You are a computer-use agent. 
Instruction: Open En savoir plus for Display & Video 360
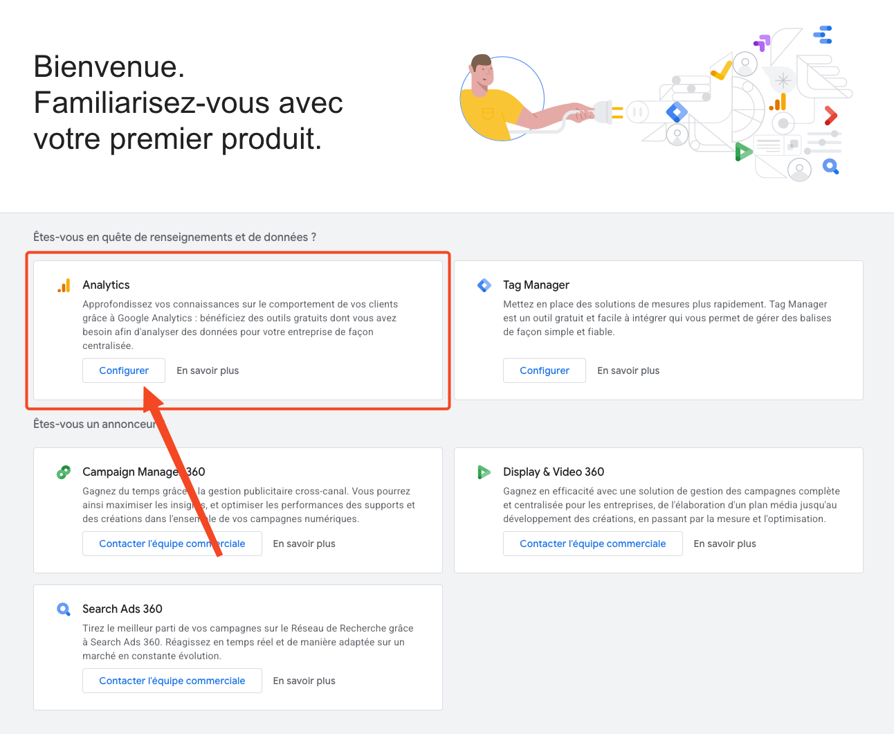(x=724, y=544)
